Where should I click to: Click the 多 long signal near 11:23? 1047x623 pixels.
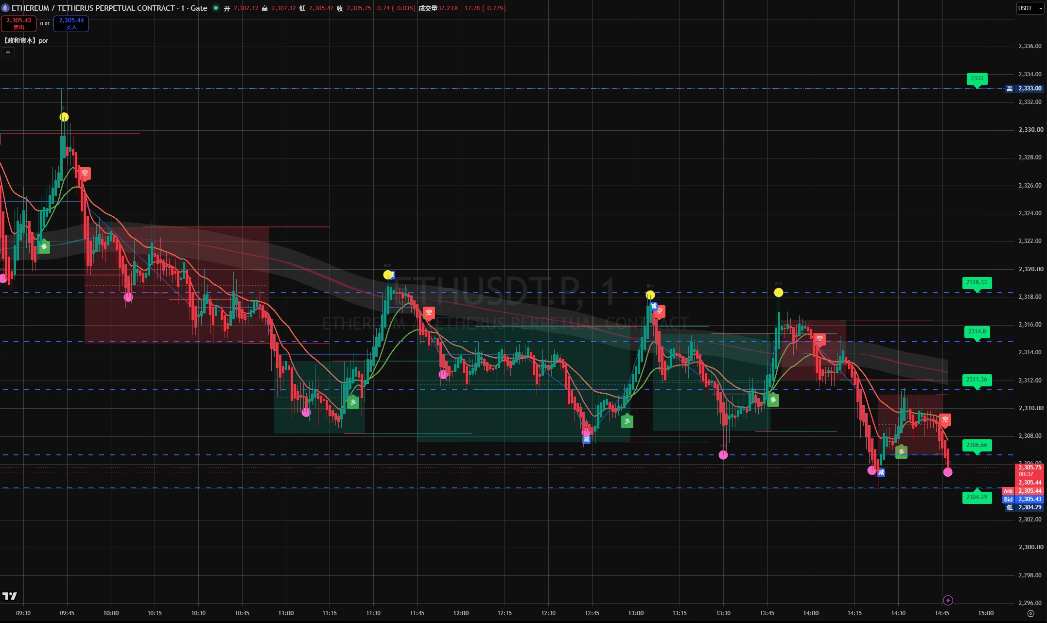[353, 402]
